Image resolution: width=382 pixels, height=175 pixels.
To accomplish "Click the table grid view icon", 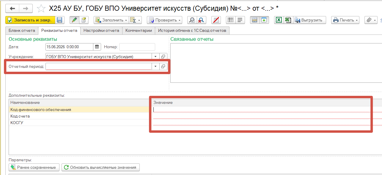I will [x=230, y=20].
